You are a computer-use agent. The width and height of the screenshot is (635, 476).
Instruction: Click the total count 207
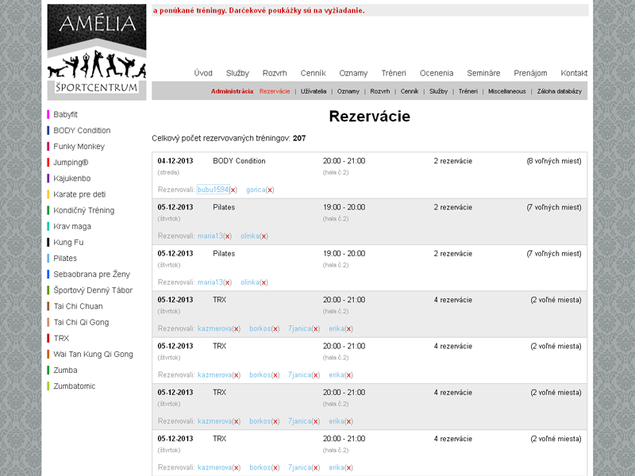tap(299, 138)
